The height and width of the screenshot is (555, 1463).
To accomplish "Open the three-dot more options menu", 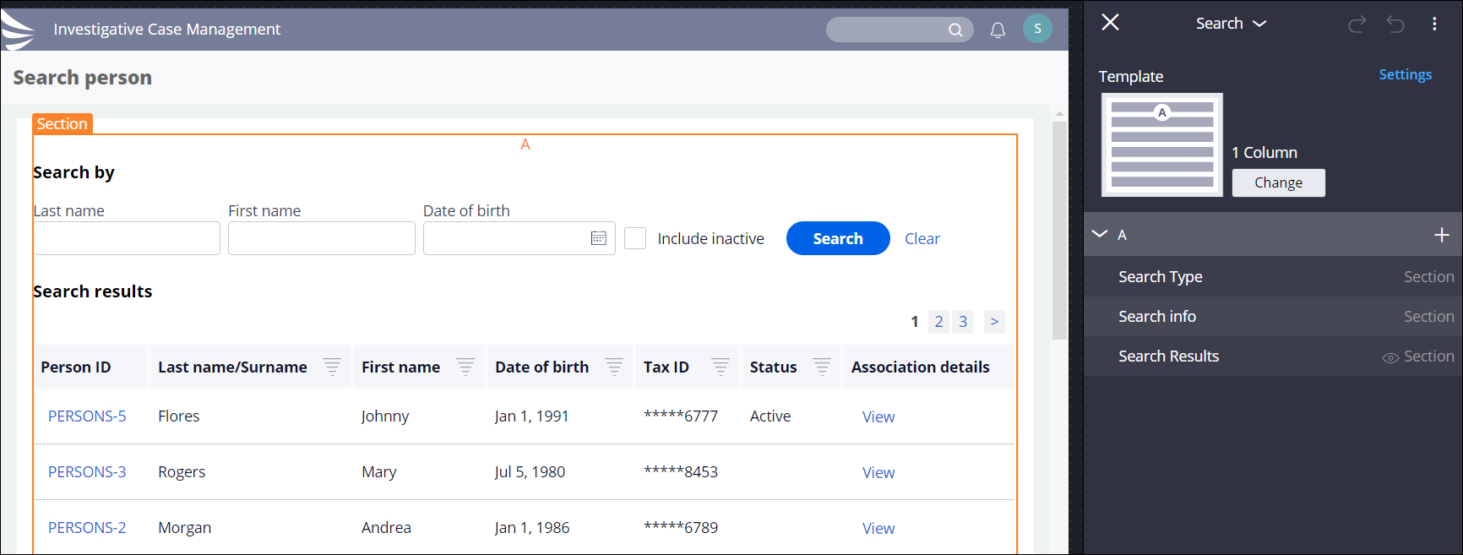I will tap(1434, 24).
